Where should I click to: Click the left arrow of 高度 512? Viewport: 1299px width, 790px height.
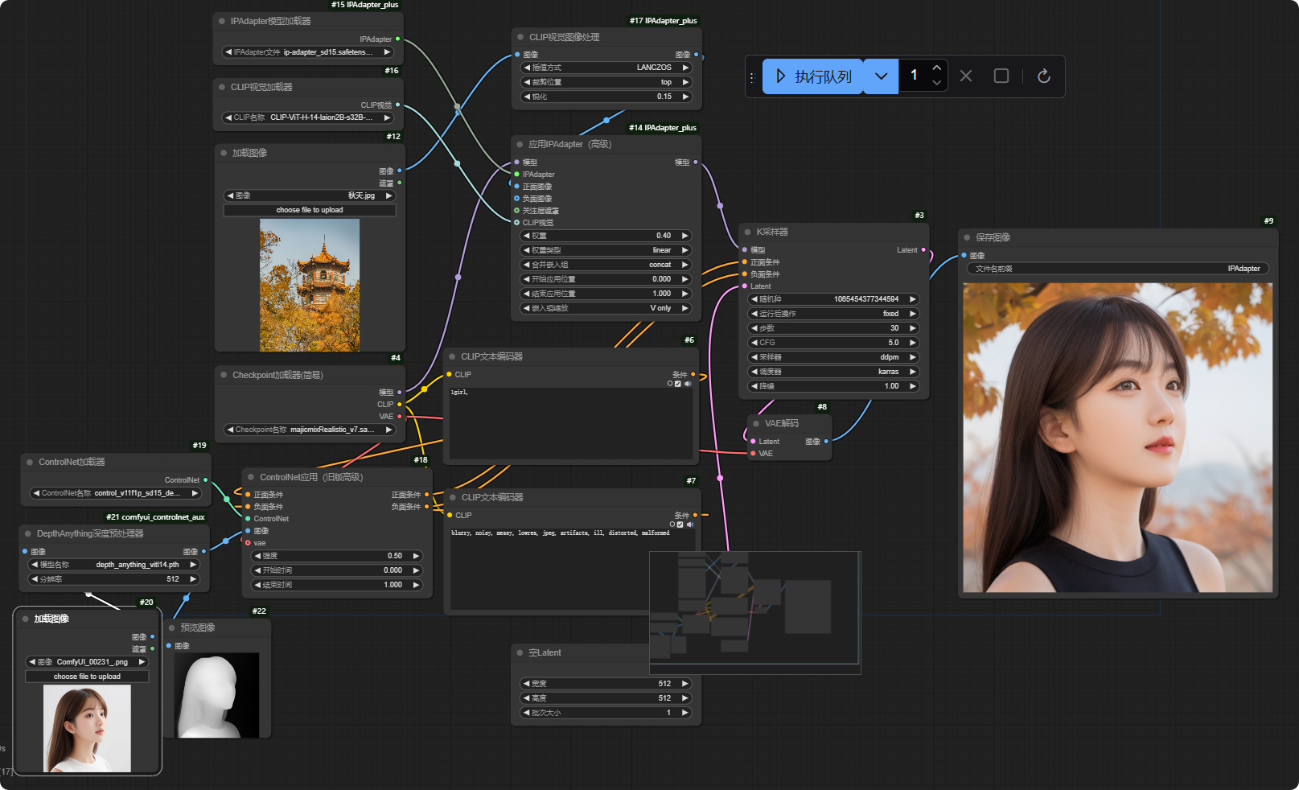(526, 698)
